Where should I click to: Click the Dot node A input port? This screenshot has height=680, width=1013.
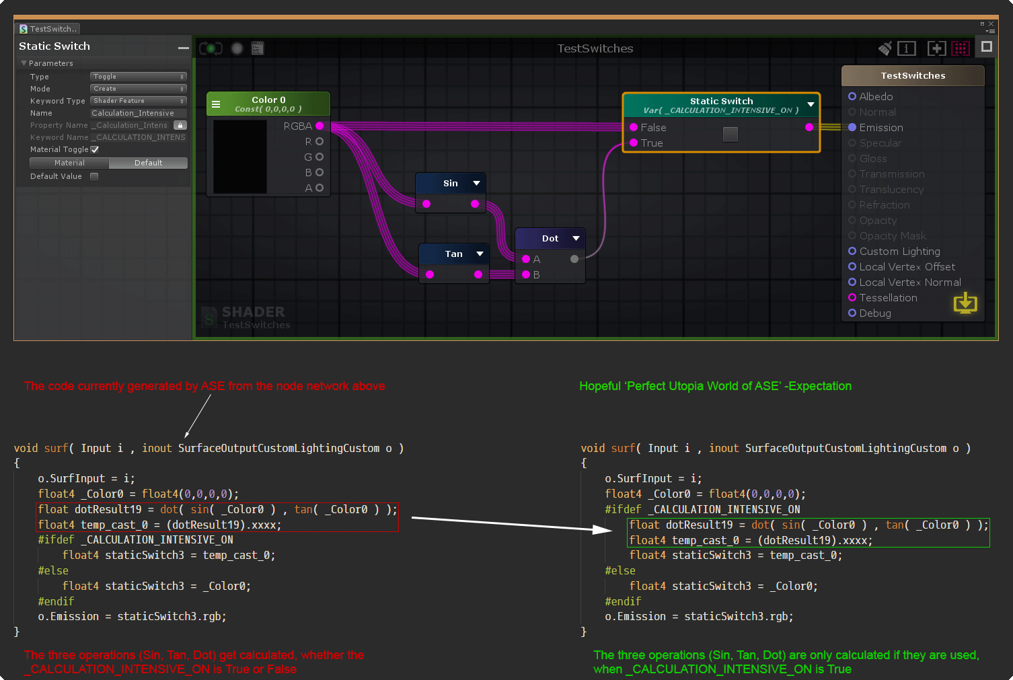(x=526, y=259)
